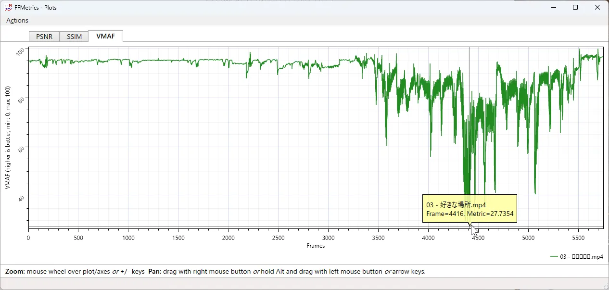609x290 pixels.
Task: Maximize the FFMetrics Plots window
Action: coord(575,7)
